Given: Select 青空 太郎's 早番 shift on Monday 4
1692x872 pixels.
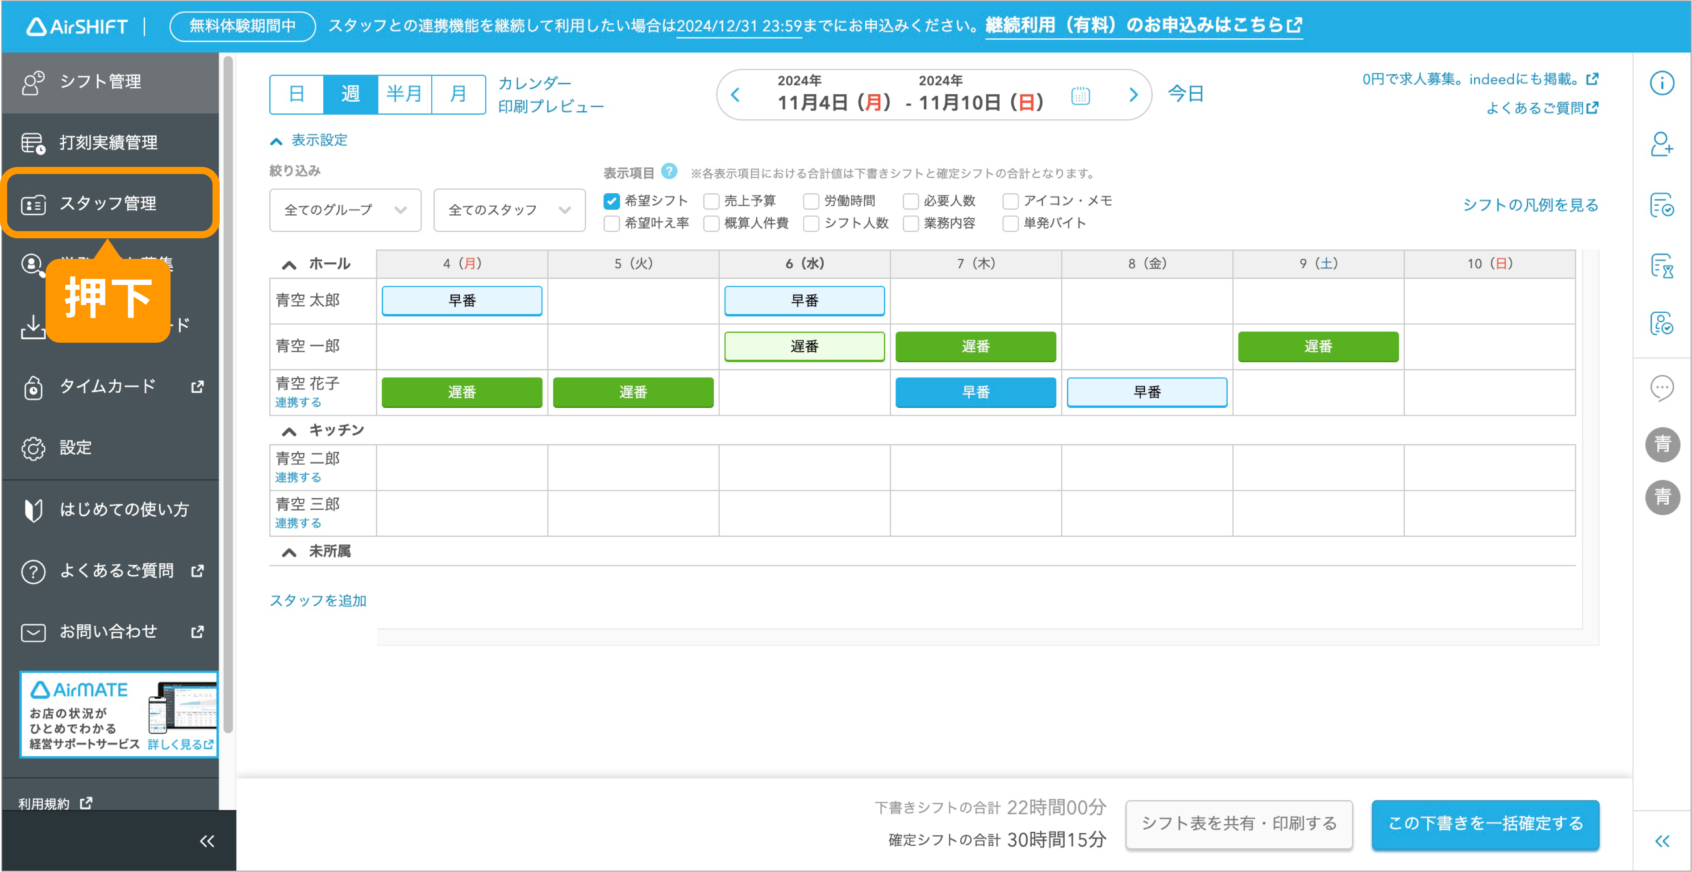Looking at the screenshot, I should click(462, 301).
